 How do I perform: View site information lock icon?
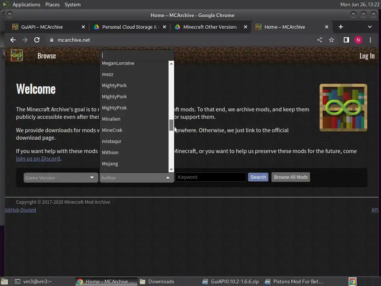(x=51, y=40)
